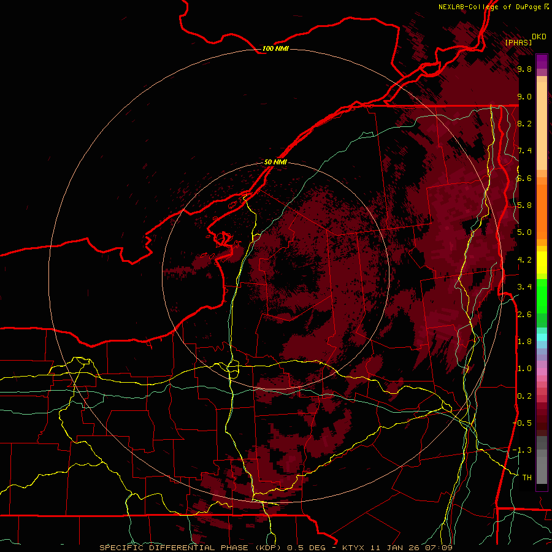This screenshot has height=552, width=552.
Task: Click the 100 NMI range ring label
Action: [x=275, y=48]
